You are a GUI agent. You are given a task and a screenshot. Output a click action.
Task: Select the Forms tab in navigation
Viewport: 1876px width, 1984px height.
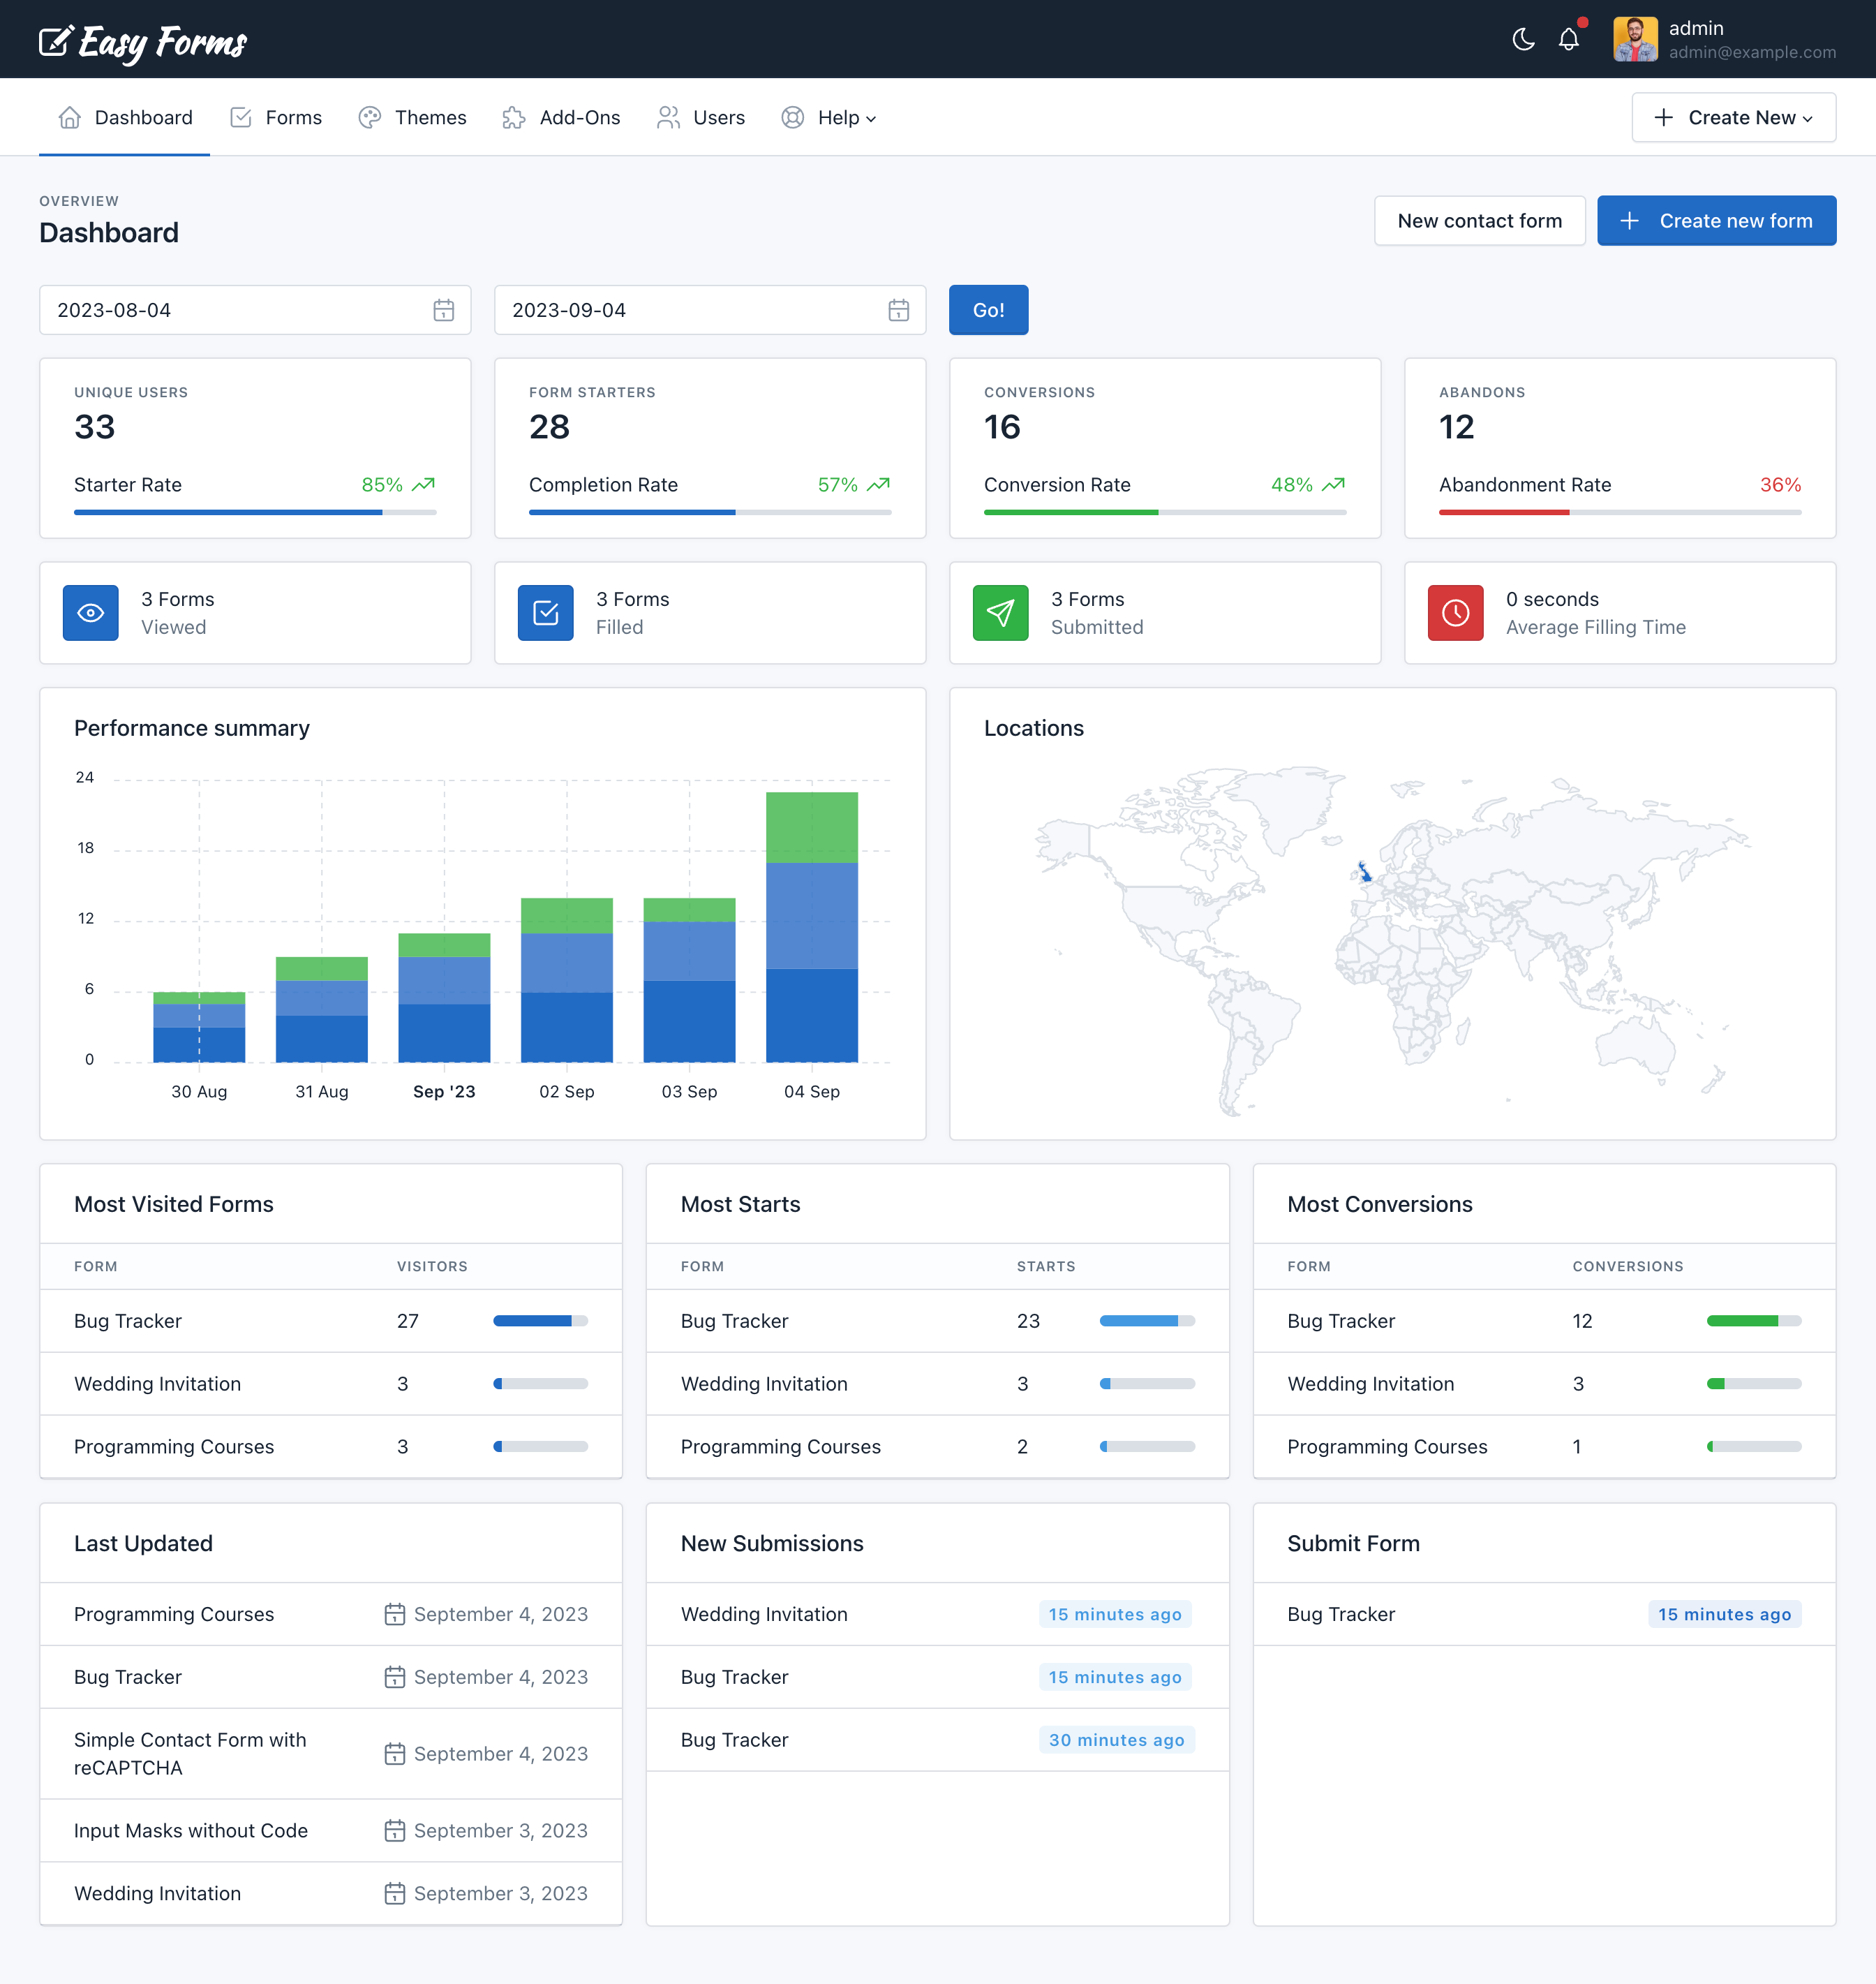tap(292, 117)
